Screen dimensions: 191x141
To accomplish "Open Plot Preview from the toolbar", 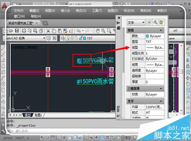I will pyautogui.click(x=30, y=31).
